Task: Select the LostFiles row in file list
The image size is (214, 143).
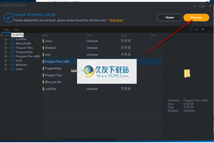Action: tap(102, 89)
